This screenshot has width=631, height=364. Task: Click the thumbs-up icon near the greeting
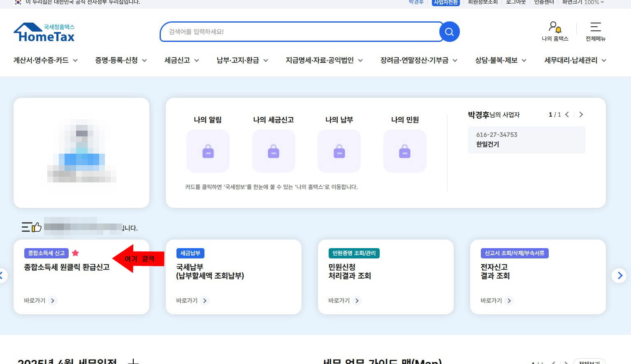pos(36,227)
